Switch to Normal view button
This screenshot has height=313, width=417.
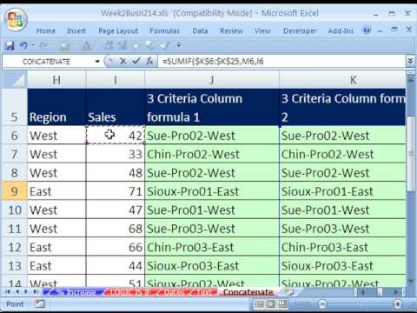tap(260, 303)
